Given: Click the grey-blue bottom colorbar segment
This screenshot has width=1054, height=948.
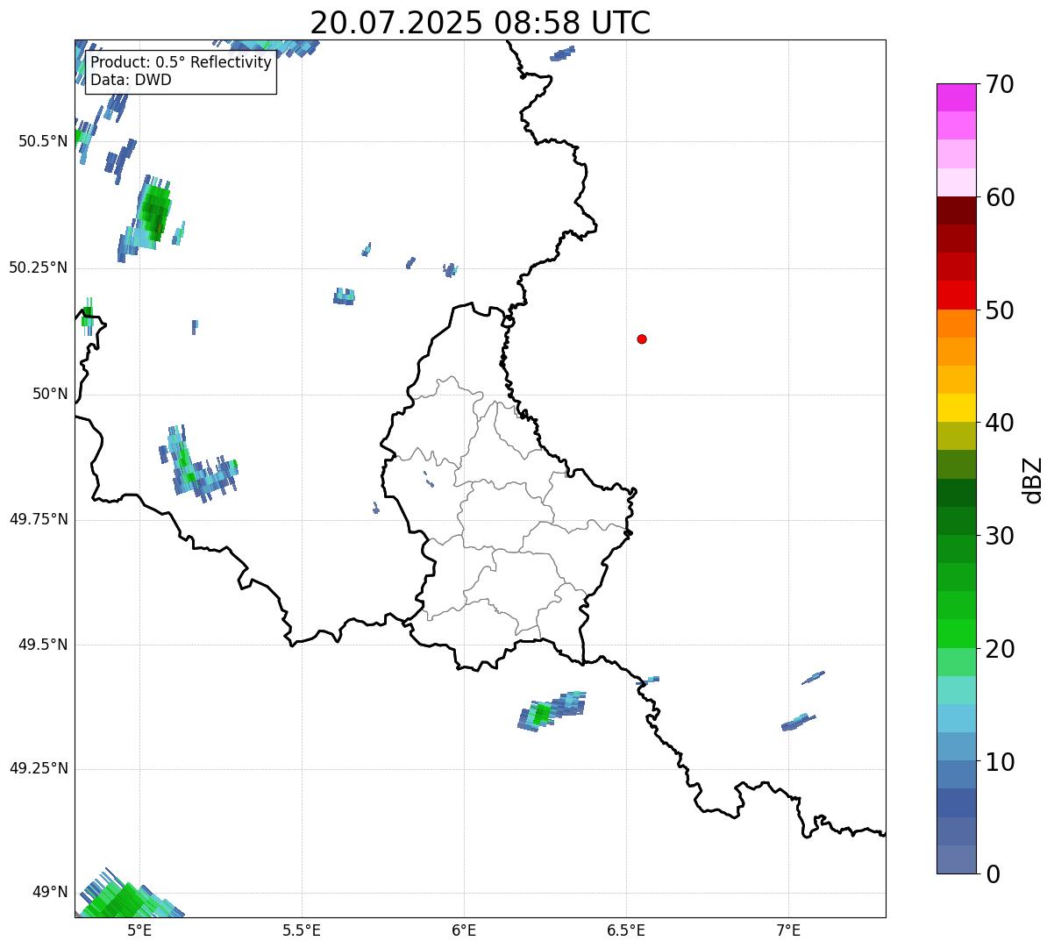Looking at the screenshot, I should tap(957, 859).
